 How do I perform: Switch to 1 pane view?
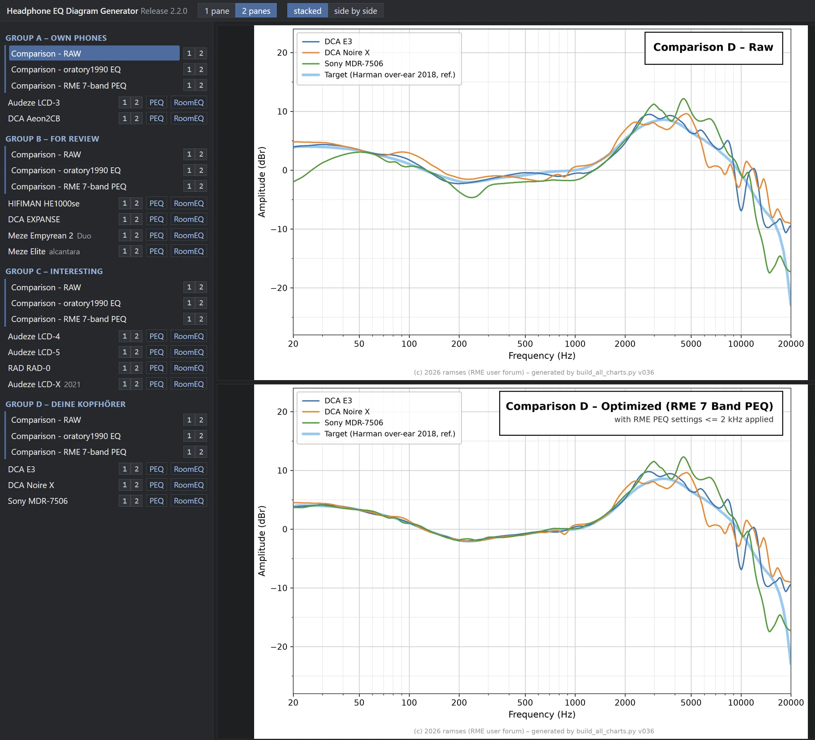coord(217,11)
